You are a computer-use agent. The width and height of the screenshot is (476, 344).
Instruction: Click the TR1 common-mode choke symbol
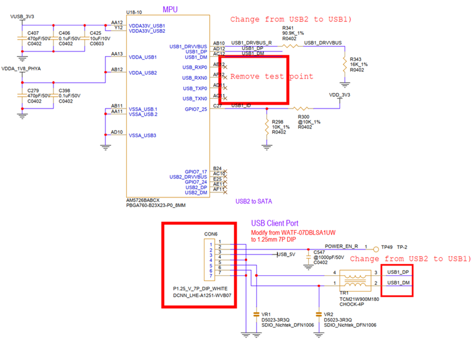click(355, 281)
